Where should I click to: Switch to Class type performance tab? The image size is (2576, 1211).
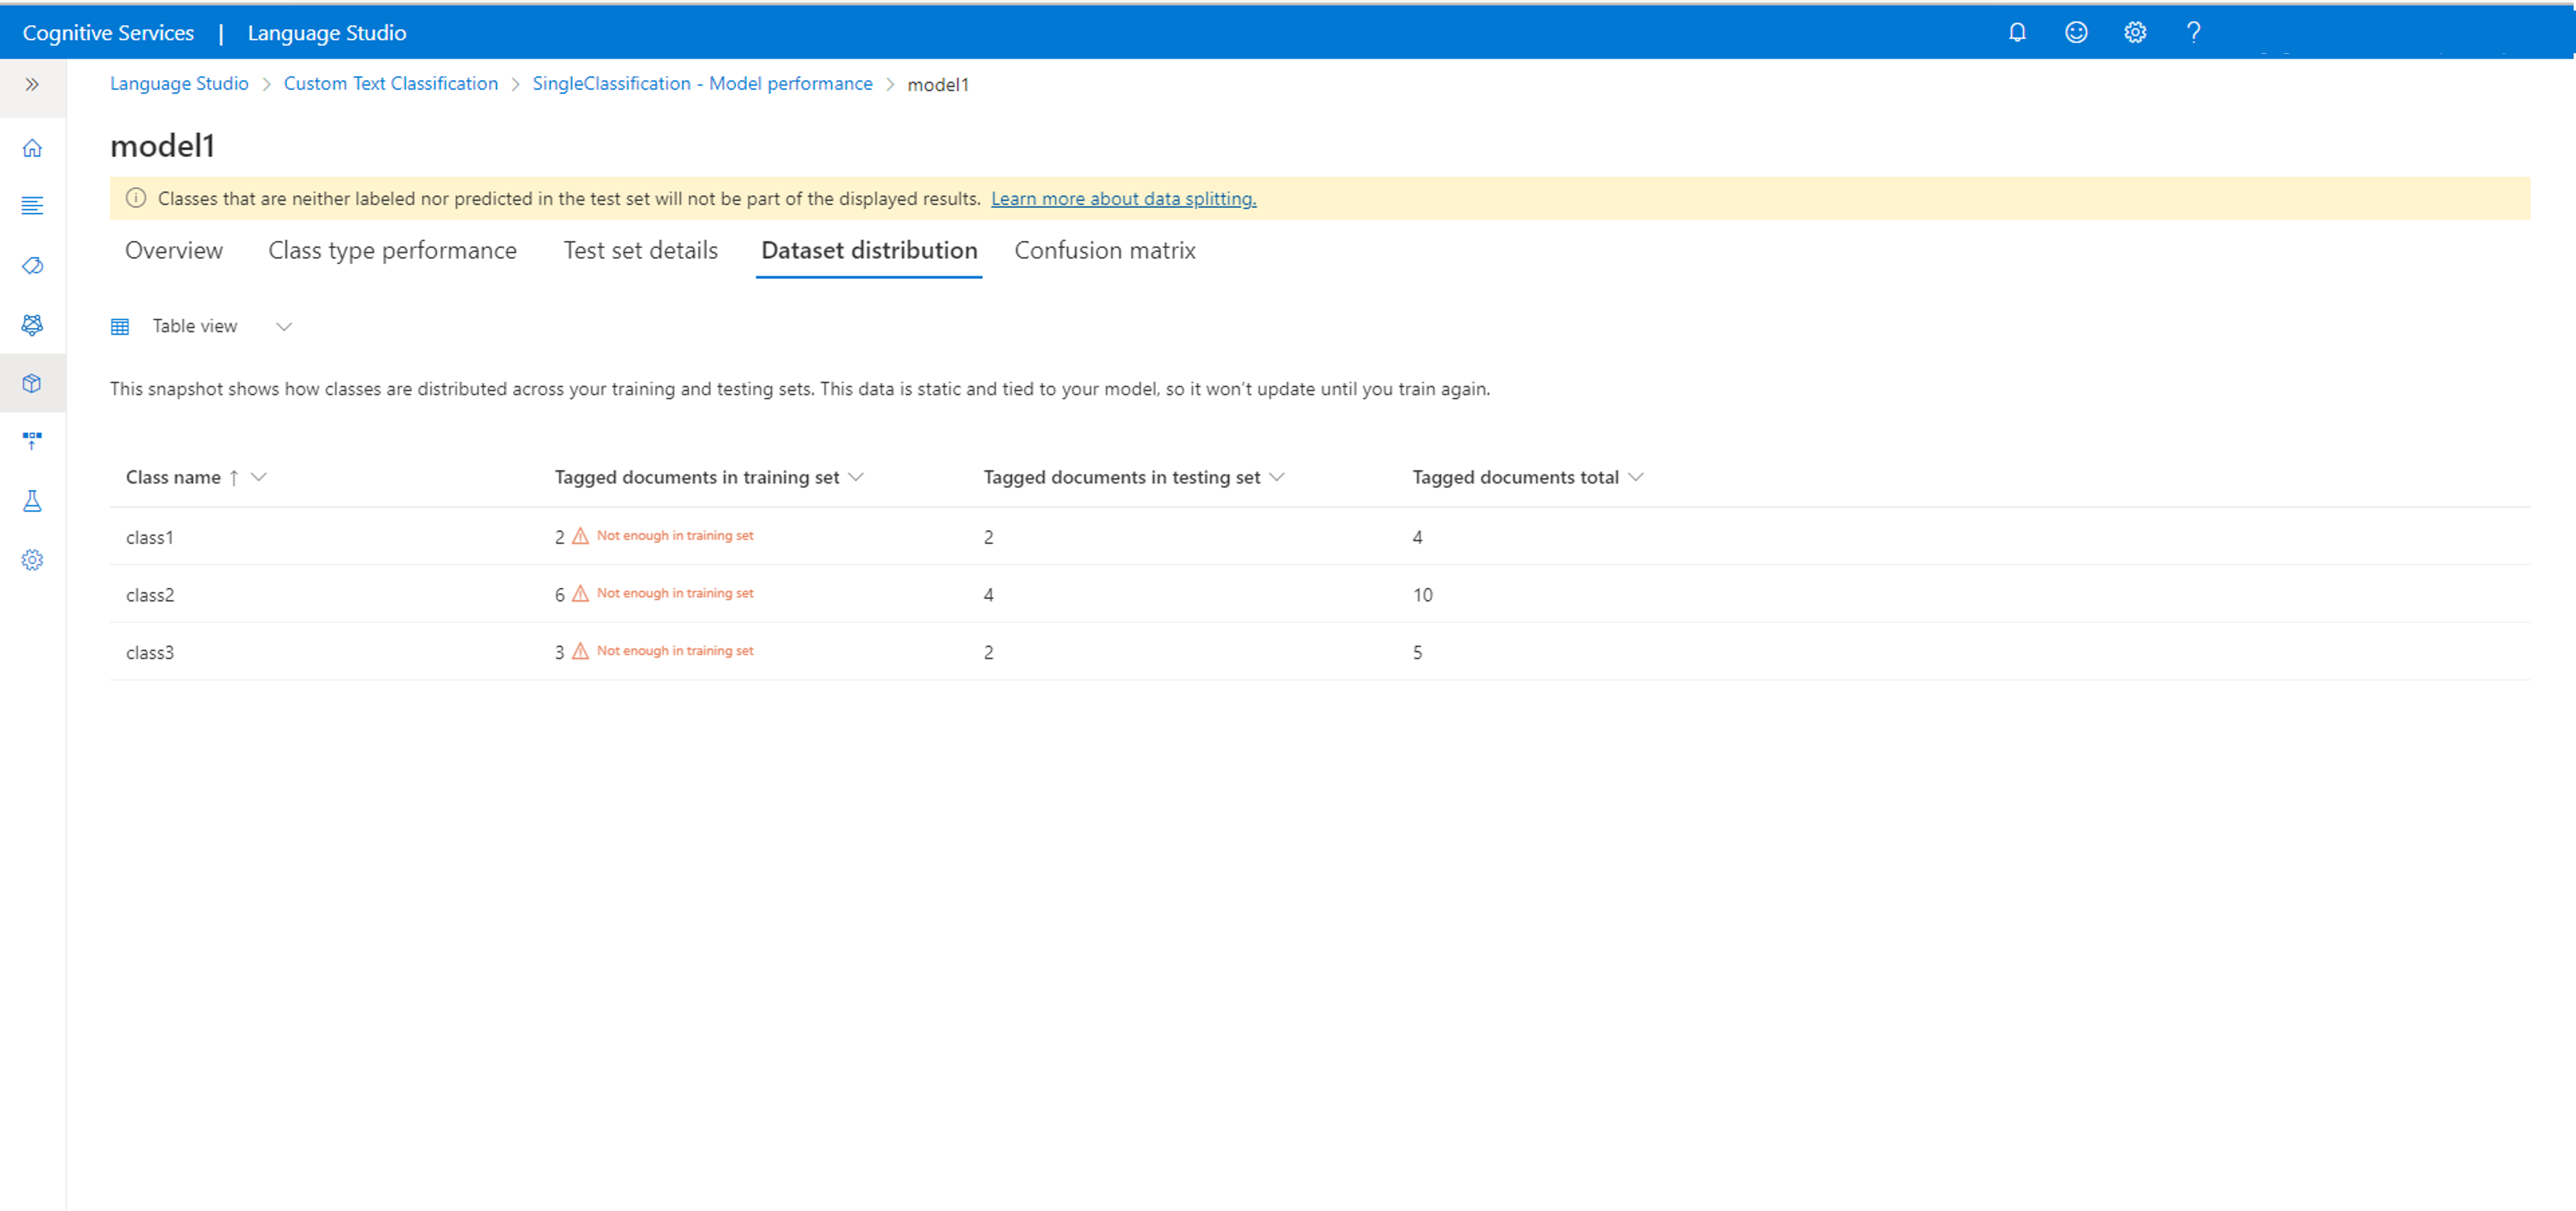[x=392, y=251]
